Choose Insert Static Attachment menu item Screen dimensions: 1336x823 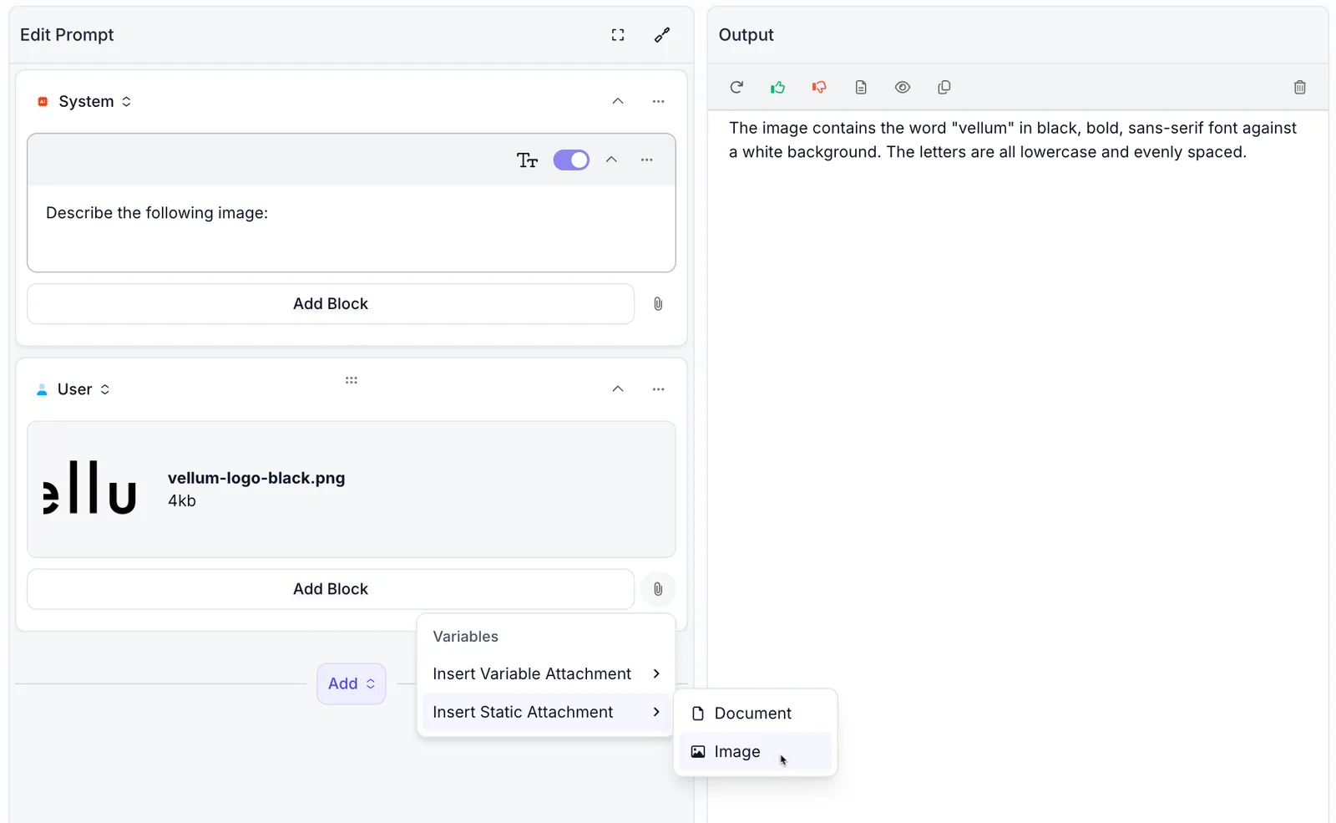(546, 712)
